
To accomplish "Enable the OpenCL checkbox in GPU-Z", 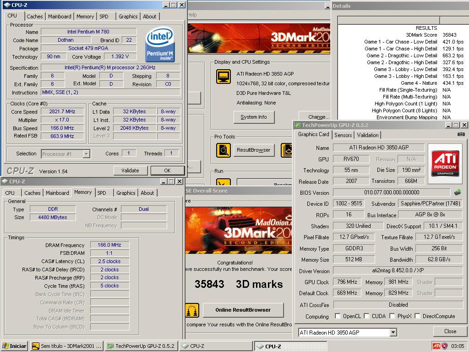I will 338,316.
